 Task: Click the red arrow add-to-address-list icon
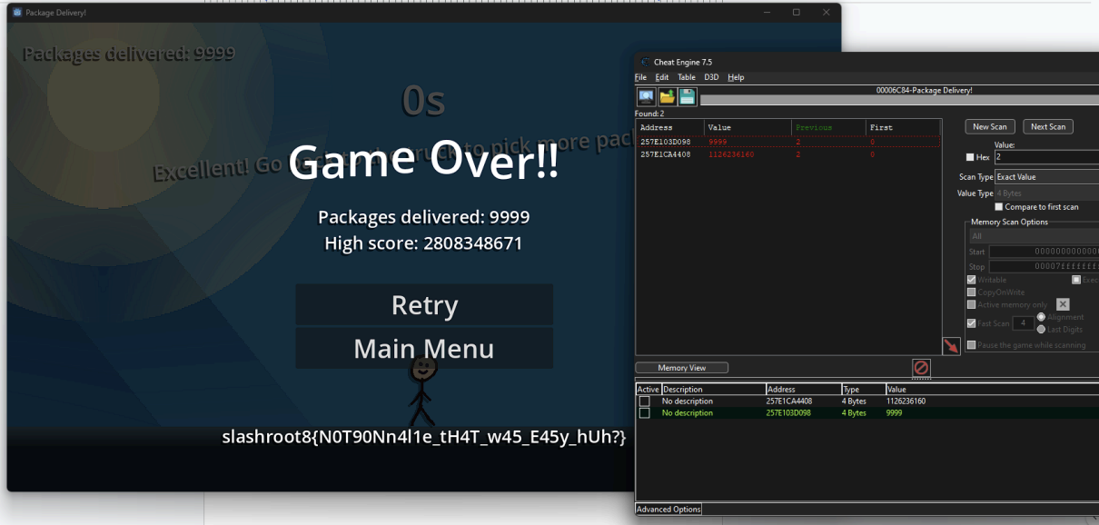[951, 346]
